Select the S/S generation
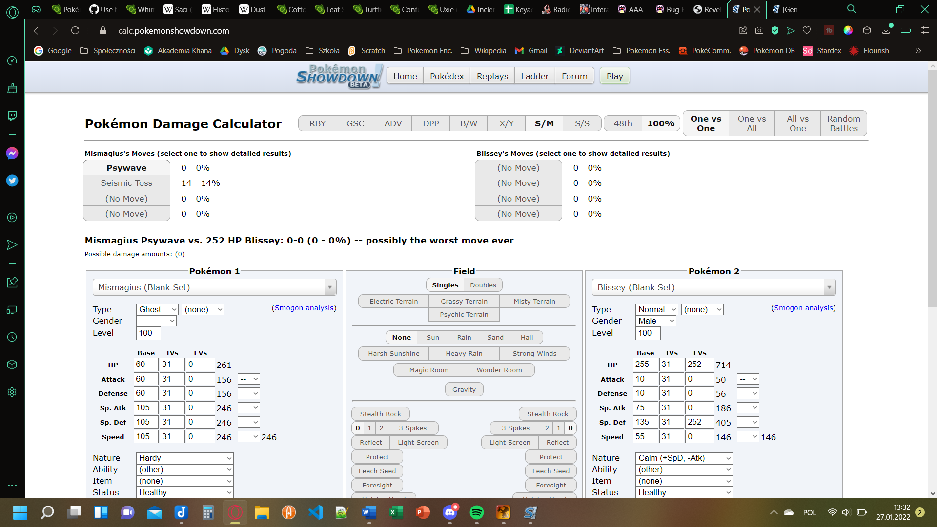This screenshot has width=937, height=527. tap(582, 123)
